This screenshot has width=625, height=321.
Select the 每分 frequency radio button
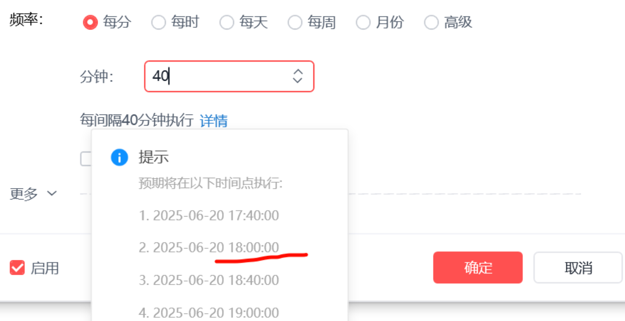90,22
